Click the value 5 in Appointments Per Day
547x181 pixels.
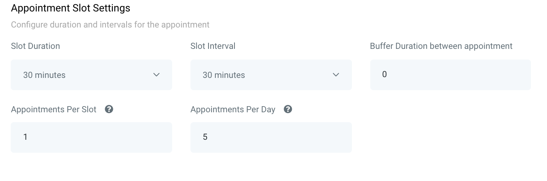pyautogui.click(x=205, y=137)
